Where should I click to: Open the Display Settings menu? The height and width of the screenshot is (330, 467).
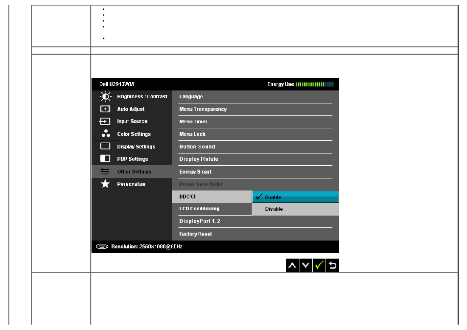tap(132, 146)
